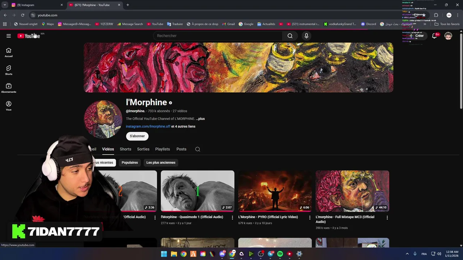Open the tab search dropdown arrow

[x=5, y=5]
